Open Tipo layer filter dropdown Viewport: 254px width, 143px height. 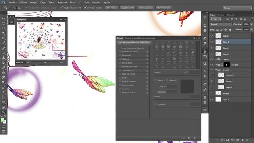tap(216, 19)
